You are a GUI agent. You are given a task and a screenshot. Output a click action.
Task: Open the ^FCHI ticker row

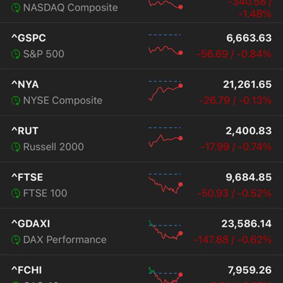point(27,270)
